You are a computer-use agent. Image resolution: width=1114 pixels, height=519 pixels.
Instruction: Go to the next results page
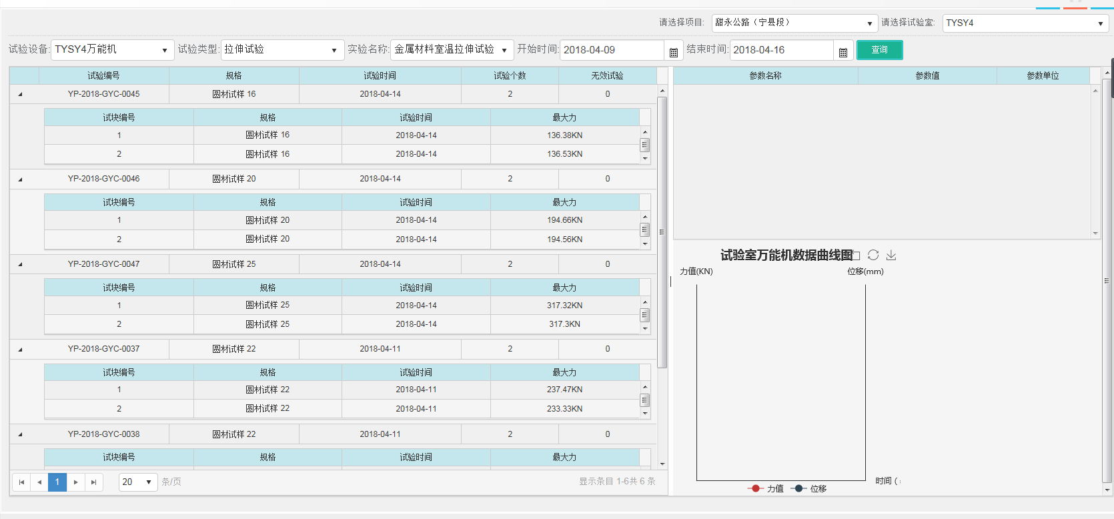pyautogui.click(x=75, y=482)
